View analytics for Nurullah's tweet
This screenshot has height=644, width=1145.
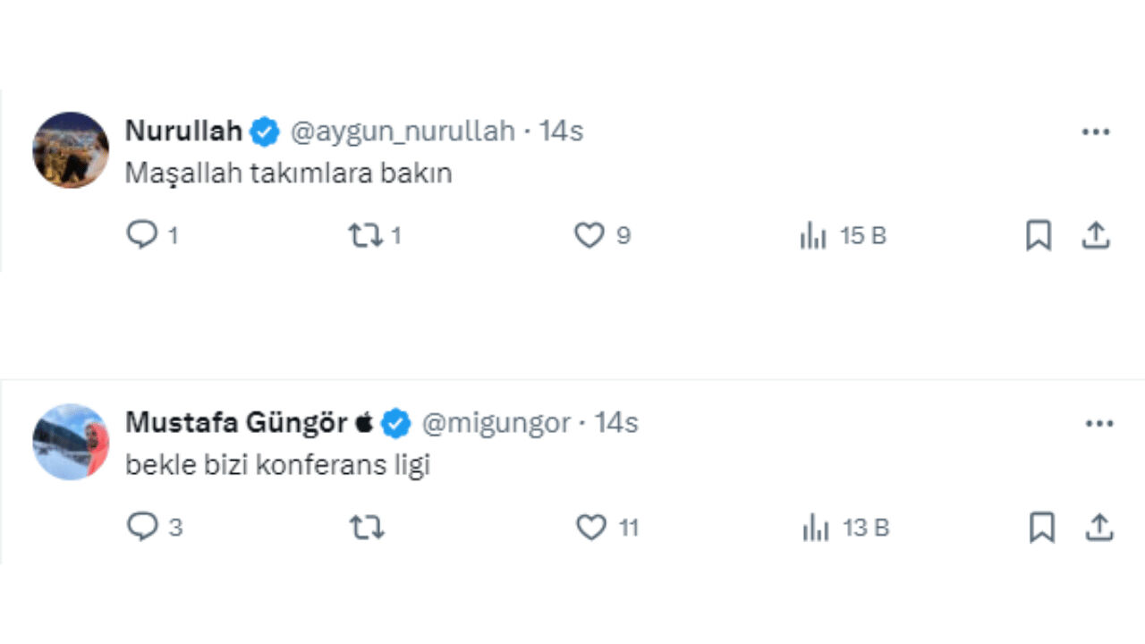click(x=813, y=236)
